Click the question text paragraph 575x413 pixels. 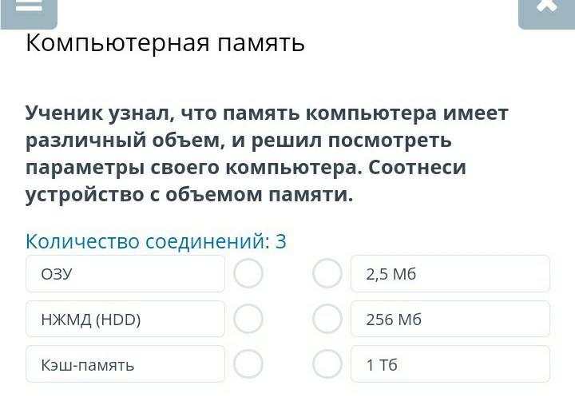267,154
